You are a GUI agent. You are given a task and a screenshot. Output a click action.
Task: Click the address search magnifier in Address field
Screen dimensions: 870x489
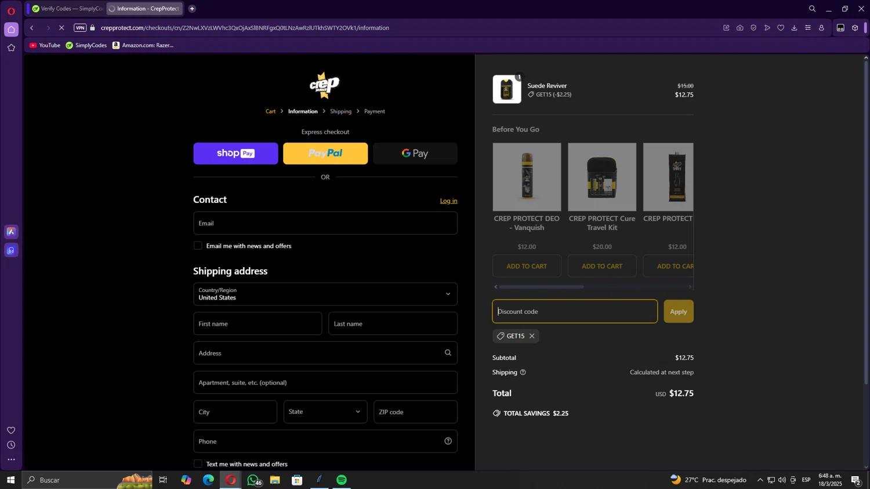point(448,353)
